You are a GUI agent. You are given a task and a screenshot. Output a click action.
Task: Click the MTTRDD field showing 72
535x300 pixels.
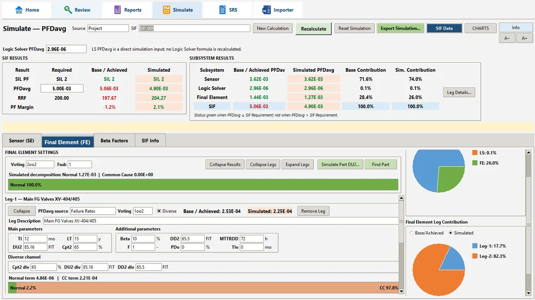point(251,239)
